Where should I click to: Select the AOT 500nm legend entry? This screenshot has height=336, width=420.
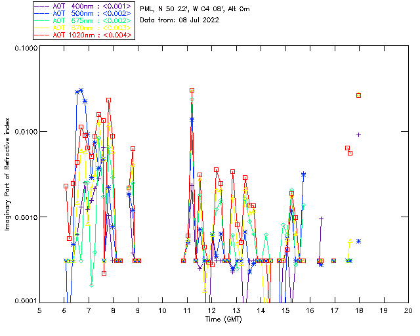[x=84, y=12]
